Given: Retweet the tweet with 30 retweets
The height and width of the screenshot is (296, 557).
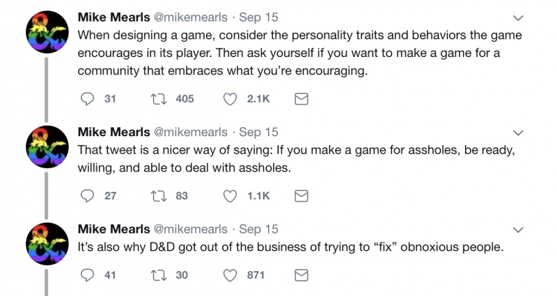Looking at the screenshot, I should pyautogui.click(x=159, y=275).
